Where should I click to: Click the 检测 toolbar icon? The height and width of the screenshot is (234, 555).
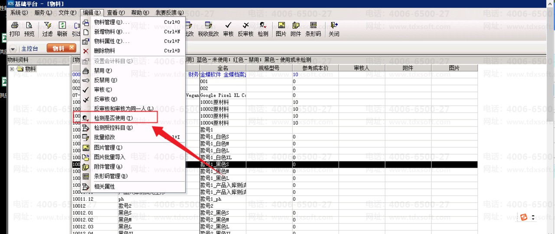click(x=263, y=29)
